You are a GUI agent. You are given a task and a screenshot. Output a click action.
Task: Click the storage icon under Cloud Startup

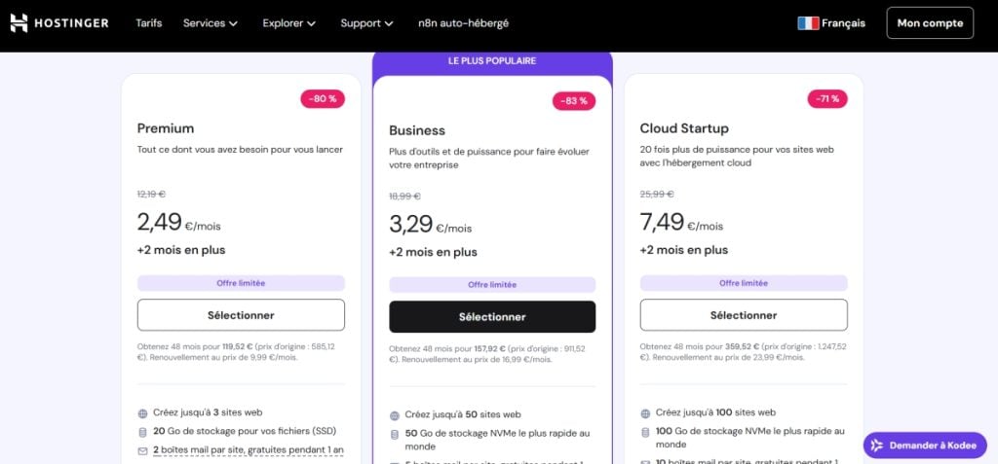coord(646,432)
